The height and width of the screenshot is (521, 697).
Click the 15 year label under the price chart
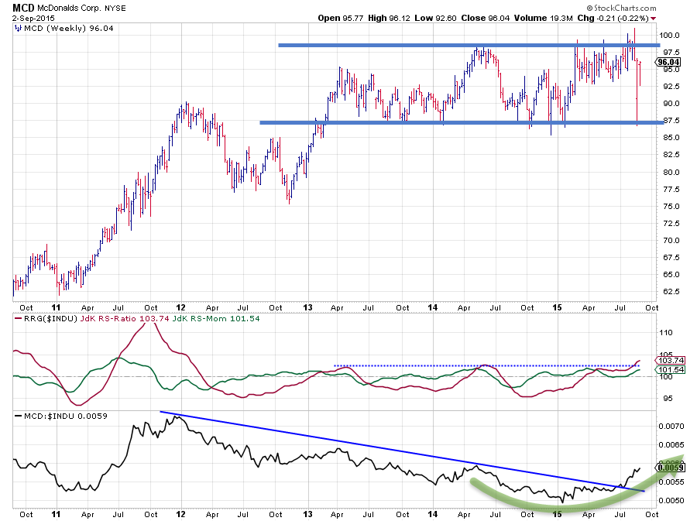pyautogui.click(x=557, y=307)
